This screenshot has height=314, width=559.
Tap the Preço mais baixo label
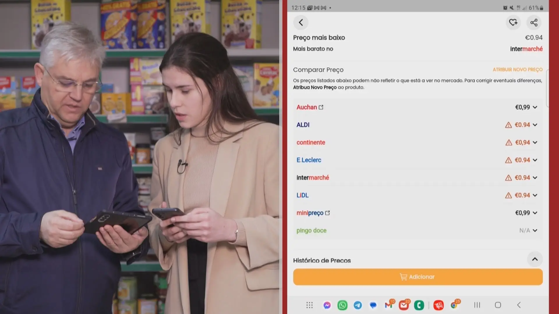(x=319, y=38)
